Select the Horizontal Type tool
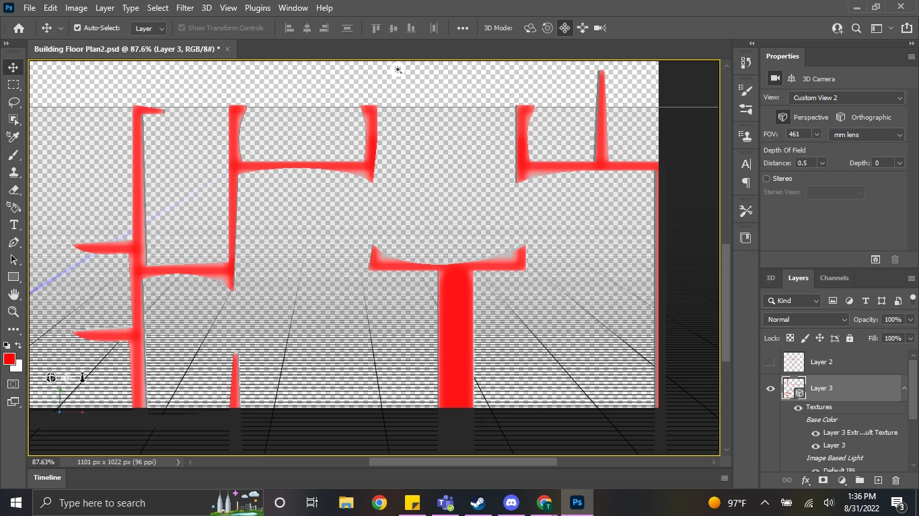919x516 pixels. (x=13, y=224)
